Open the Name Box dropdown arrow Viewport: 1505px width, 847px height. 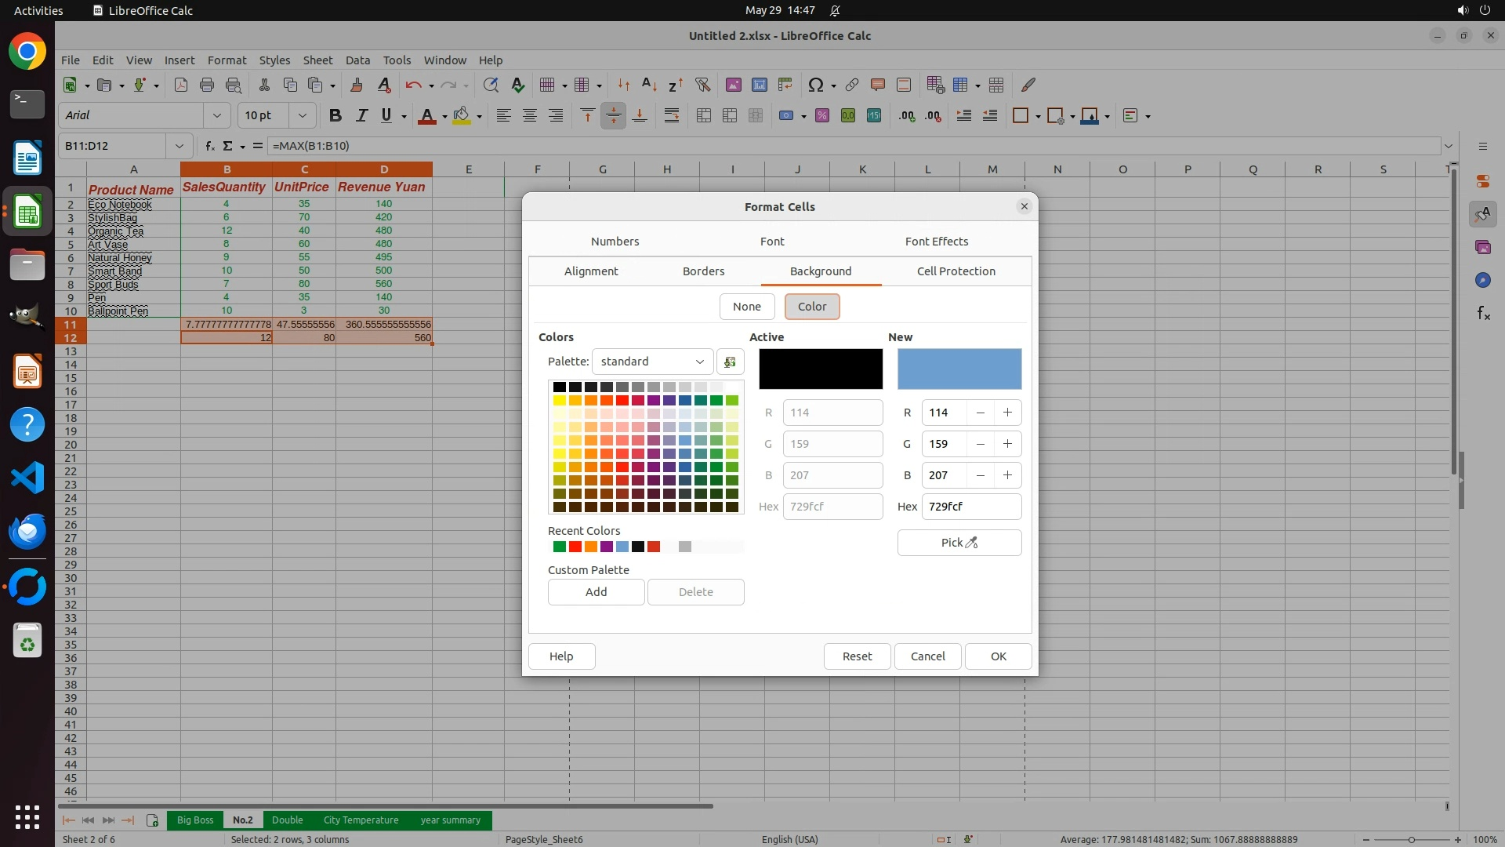(179, 146)
